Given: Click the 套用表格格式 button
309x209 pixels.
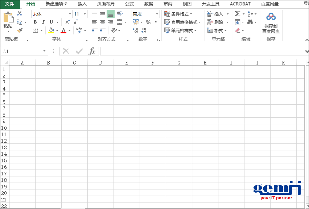Looking at the screenshot, I should click(183, 22).
